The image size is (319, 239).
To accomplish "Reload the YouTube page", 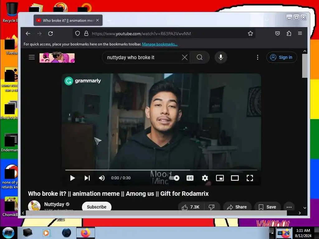I will [50, 34].
